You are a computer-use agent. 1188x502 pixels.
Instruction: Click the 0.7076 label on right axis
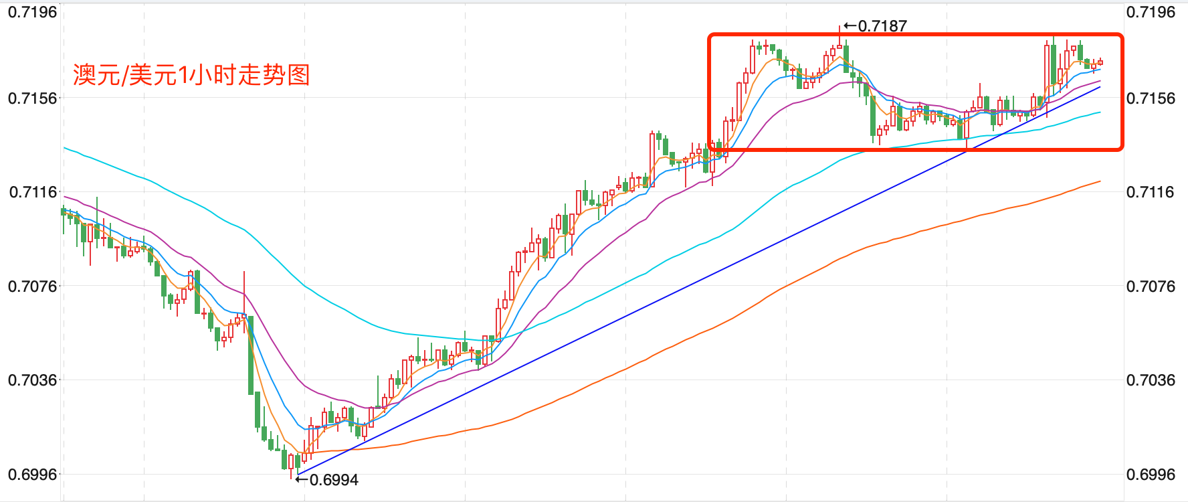pos(1151,286)
